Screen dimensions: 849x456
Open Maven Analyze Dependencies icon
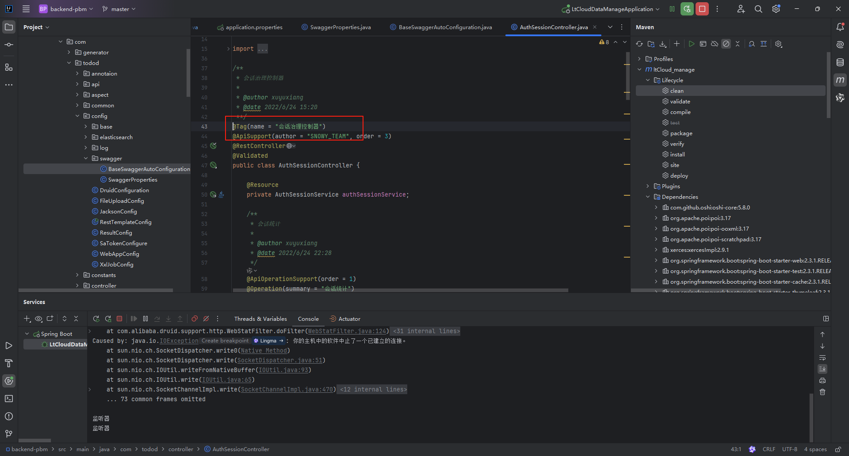click(x=752, y=44)
